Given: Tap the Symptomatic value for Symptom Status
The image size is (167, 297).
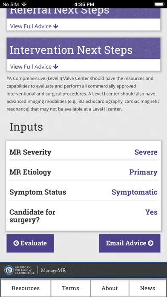Looking at the screenshot, I should [135, 192].
